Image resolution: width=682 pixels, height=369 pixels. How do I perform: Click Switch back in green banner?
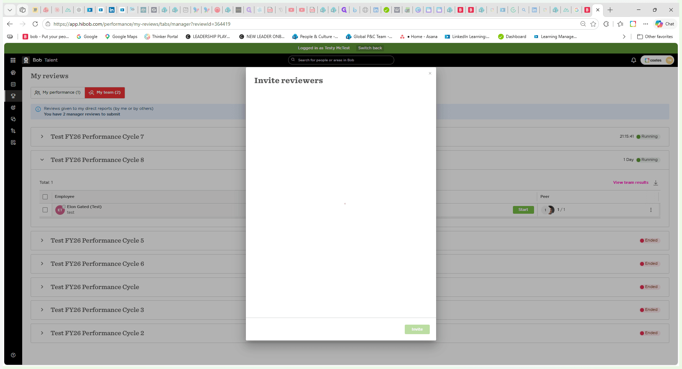[x=370, y=48]
